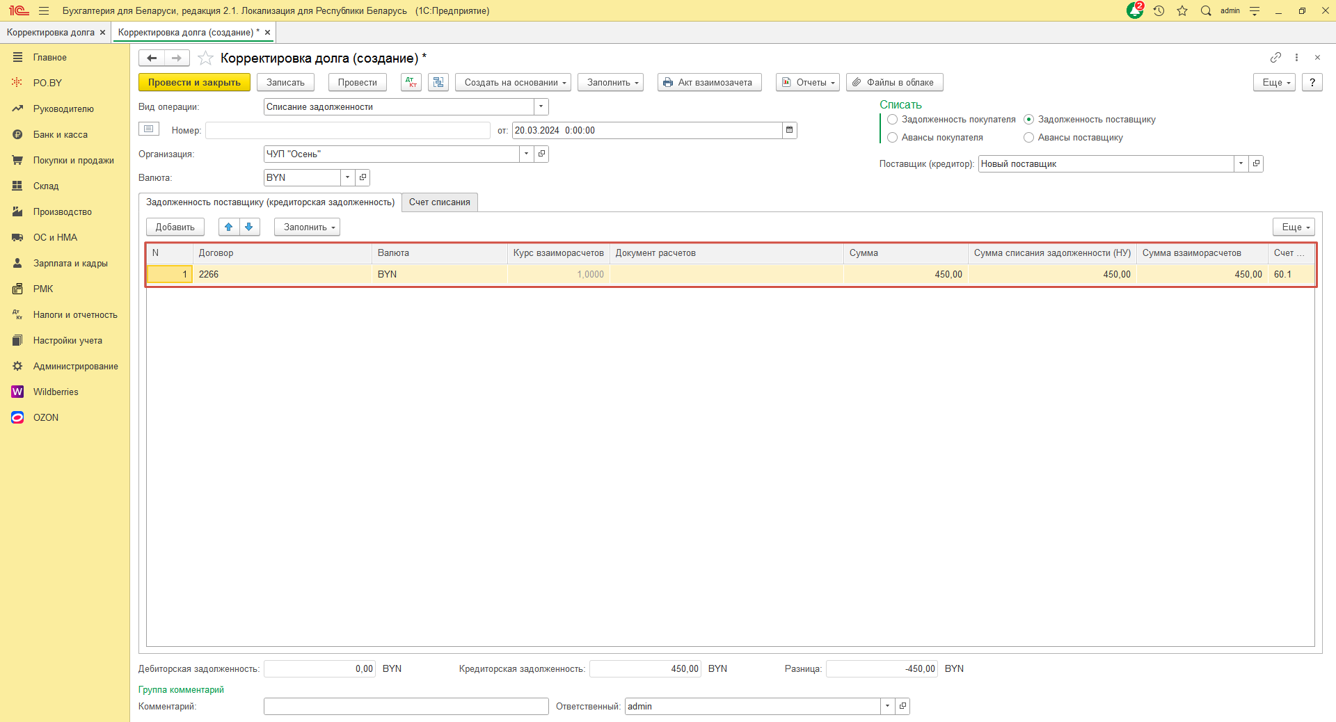The image size is (1336, 722).
Task: Click the Dt/Kt show postings icon
Action: click(x=411, y=82)
